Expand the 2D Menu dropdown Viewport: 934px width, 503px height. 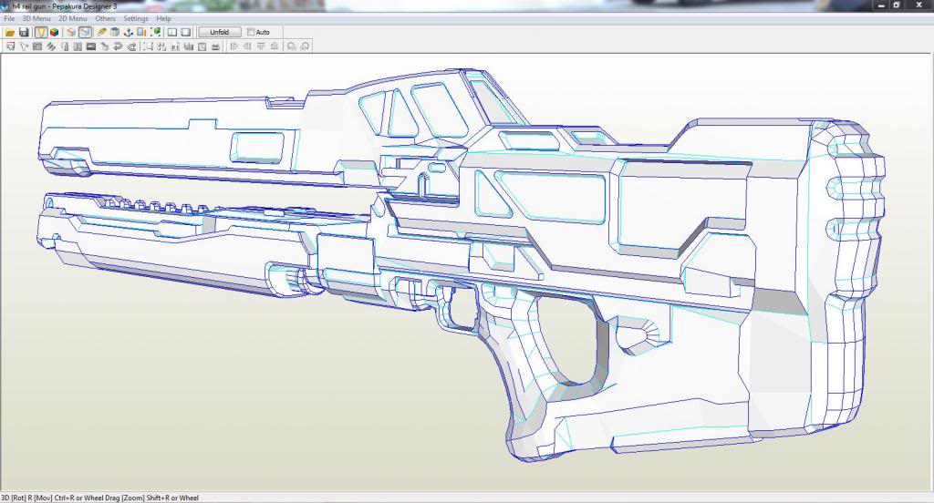tap(73, 18)
